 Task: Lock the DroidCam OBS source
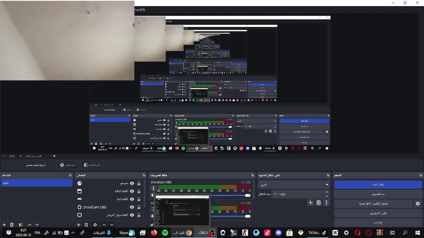click(139, 207)
